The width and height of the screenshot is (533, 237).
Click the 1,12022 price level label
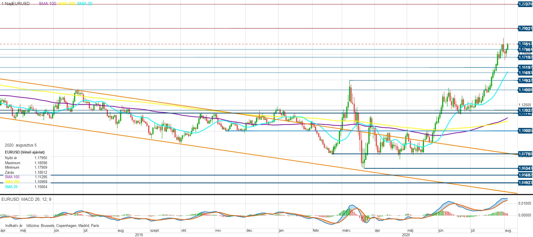525,110
